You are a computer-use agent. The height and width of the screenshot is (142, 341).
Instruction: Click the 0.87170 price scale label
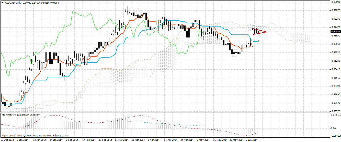(x=335, y=103)
